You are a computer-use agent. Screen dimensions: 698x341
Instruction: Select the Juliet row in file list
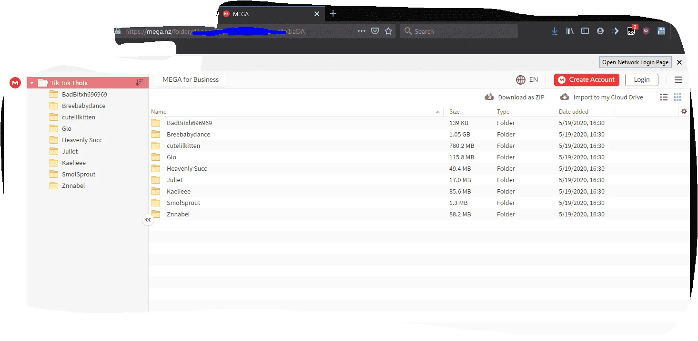(418, 180)
